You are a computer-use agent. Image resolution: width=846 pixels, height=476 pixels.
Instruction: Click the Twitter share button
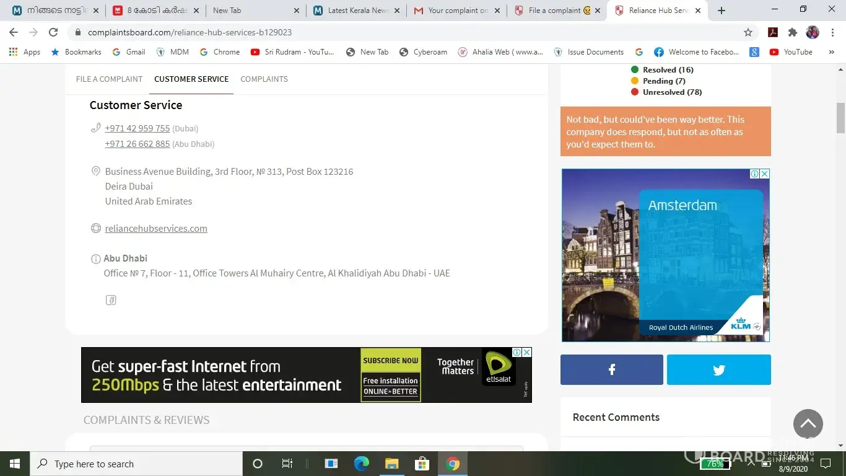[x=718, y=370]
